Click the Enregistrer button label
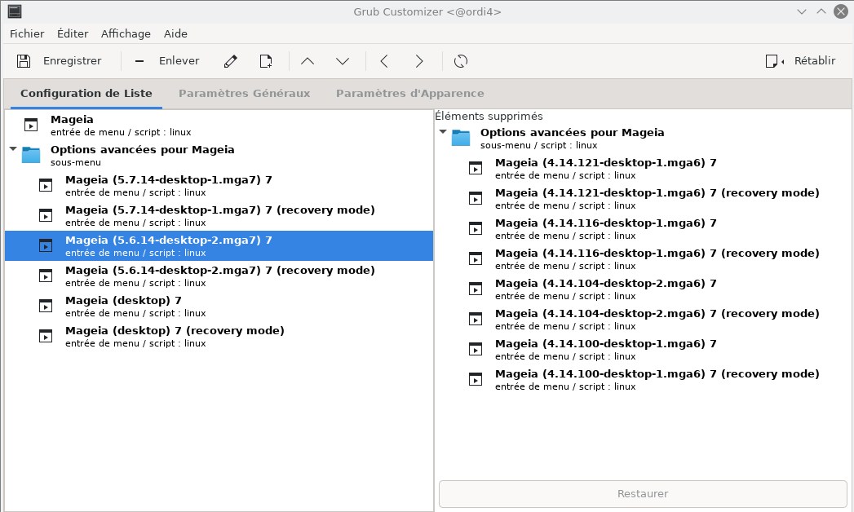The height and width of the screenshot is (512, 854). pyautogui.click(x=73, y=61)
